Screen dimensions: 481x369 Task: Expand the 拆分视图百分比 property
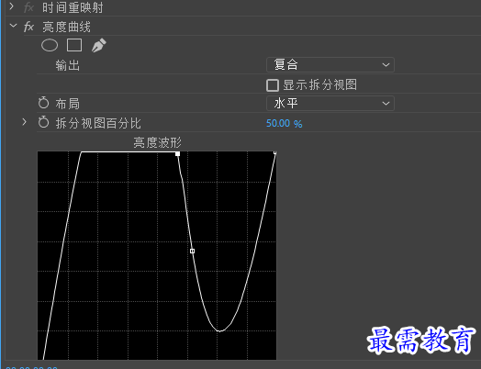click(25, 122)
